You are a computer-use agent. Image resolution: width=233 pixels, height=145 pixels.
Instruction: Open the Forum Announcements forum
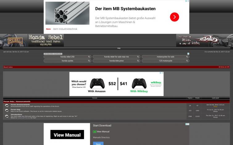click(20, 105)
